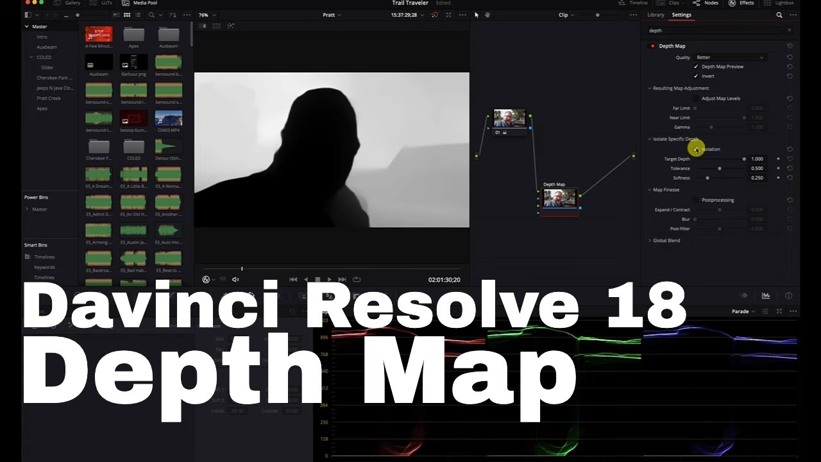The height and width of the screenshot is (462, 821).
Task: Uncheck Depth Map Preview
Action: click(x=696, y=67)
